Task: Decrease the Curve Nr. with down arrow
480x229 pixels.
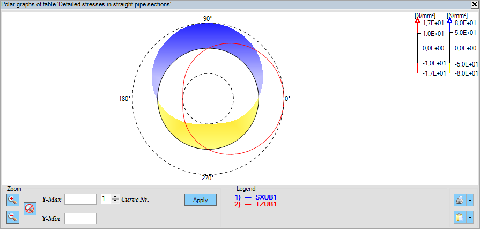Action: pos(115,202)
